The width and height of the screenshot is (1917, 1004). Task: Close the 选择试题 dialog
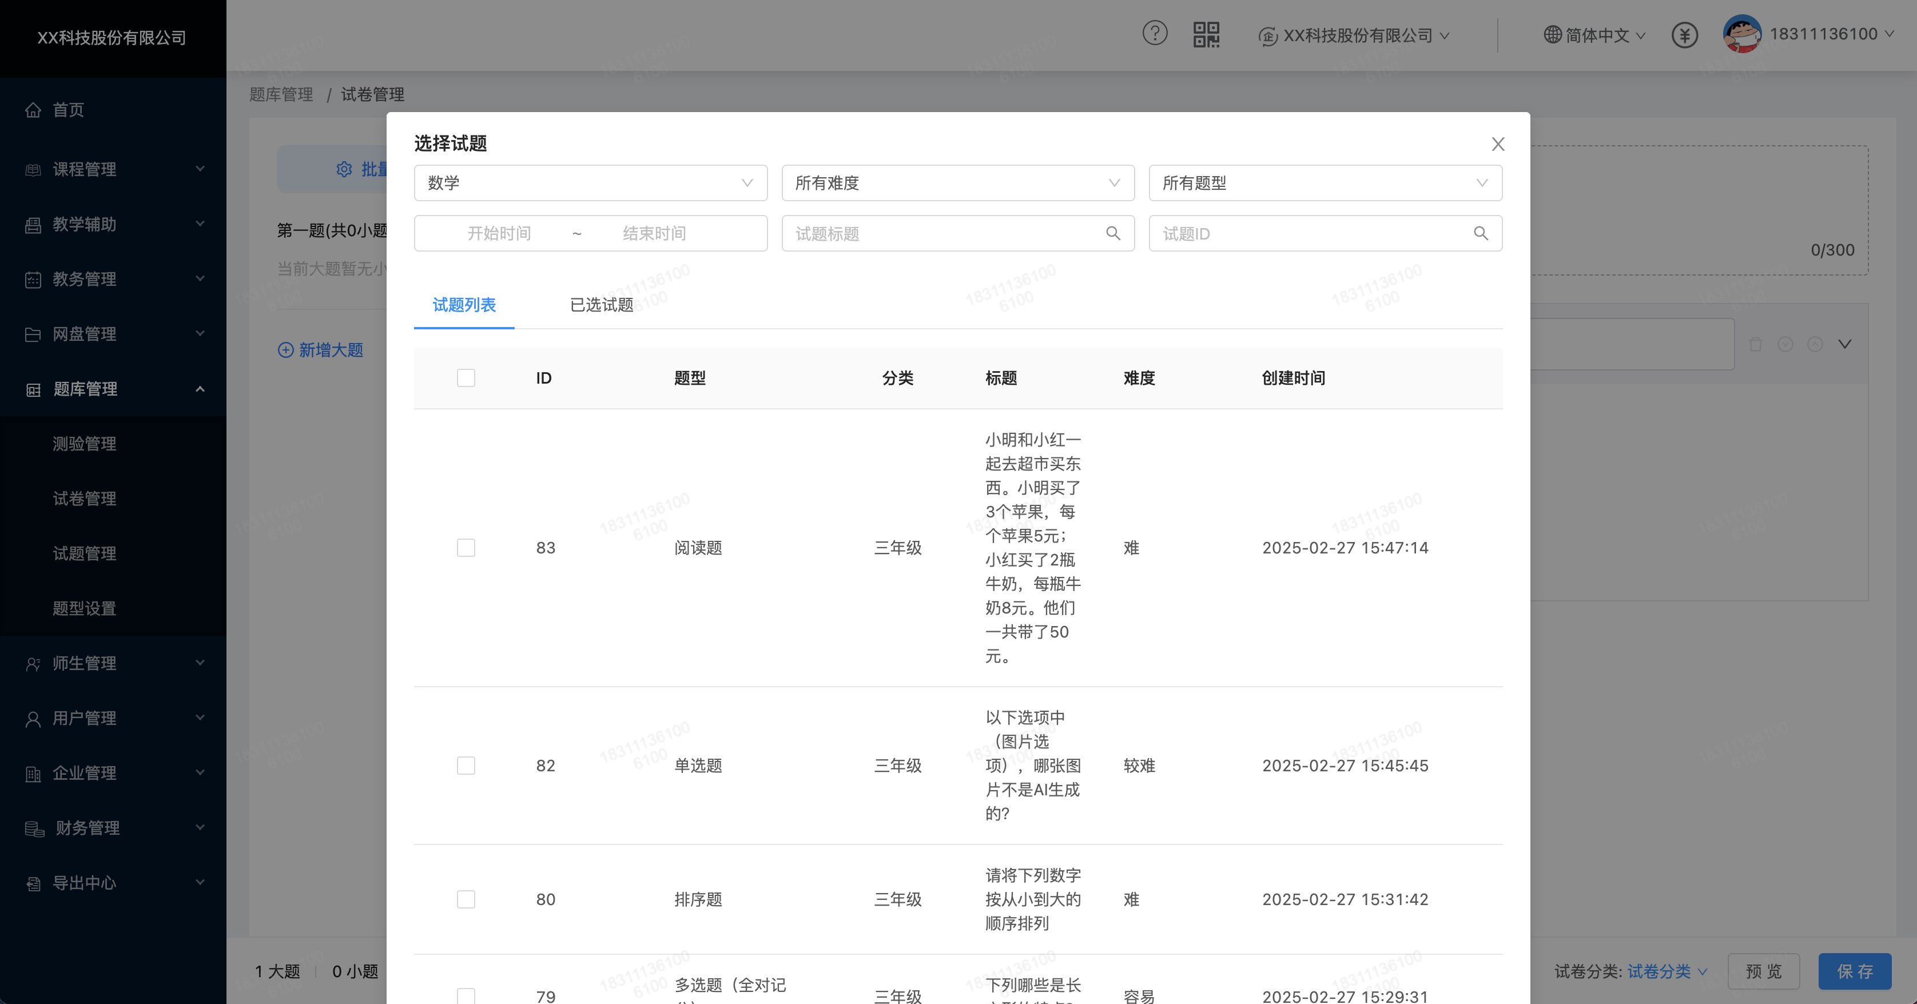coord(1497,144)
